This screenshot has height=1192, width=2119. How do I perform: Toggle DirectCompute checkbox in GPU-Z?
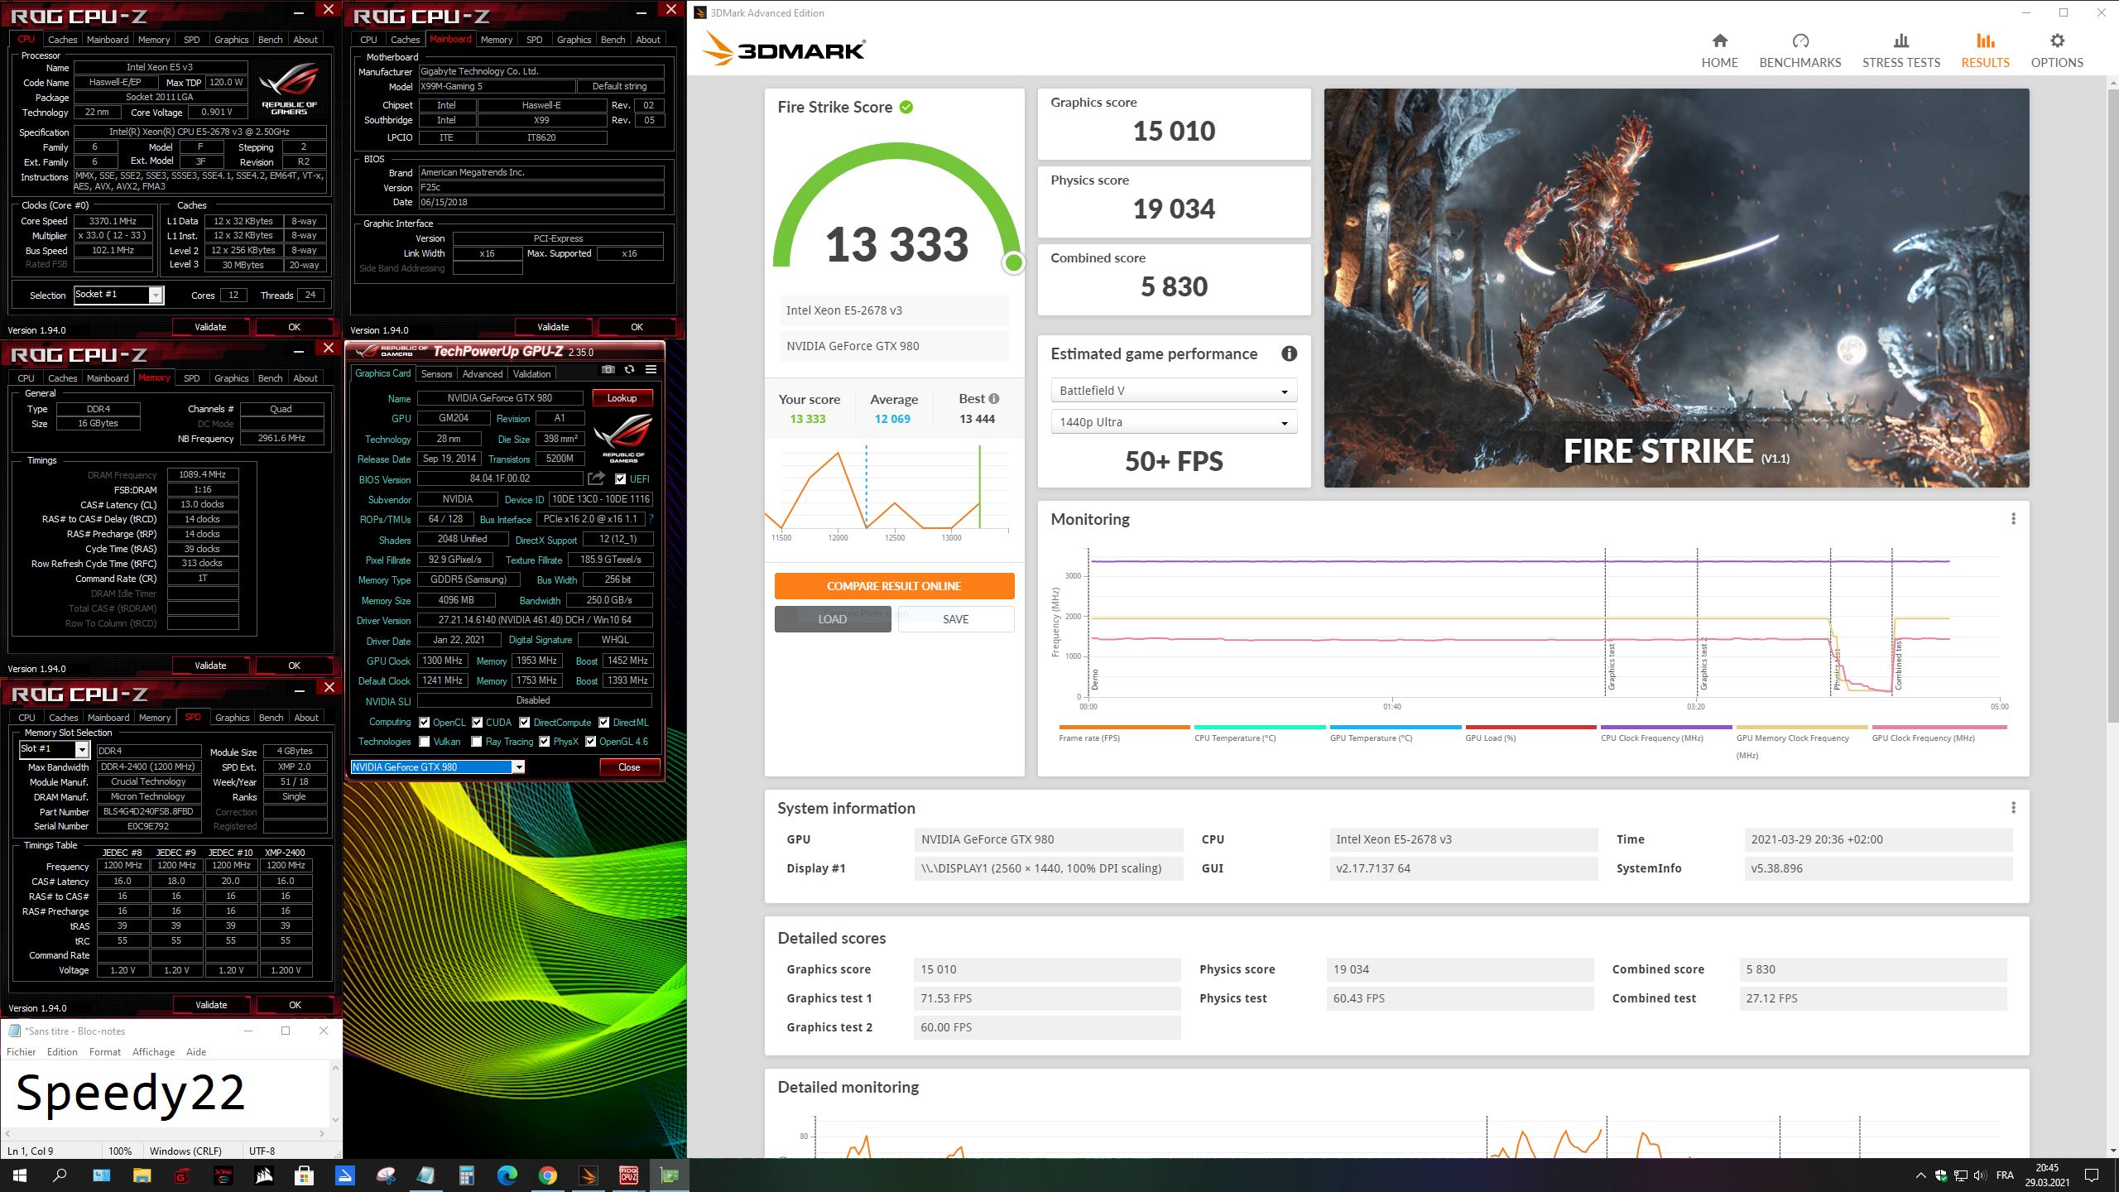coord(524,723)
